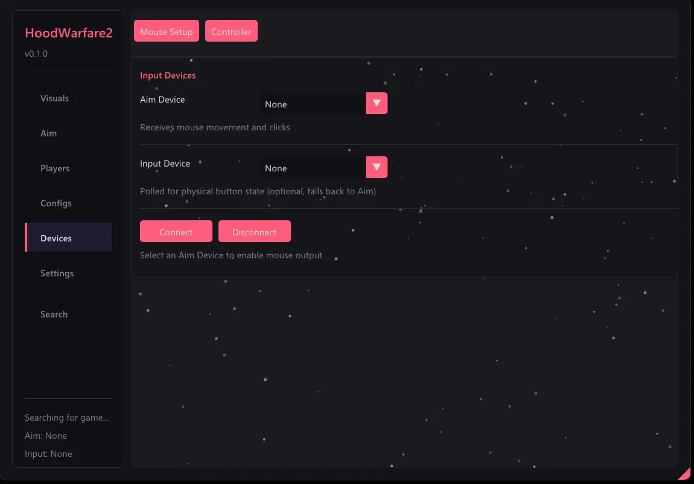694x484 pixels.
Task: Click 'Polled for physical button state' description
Action: coord(258,191)
